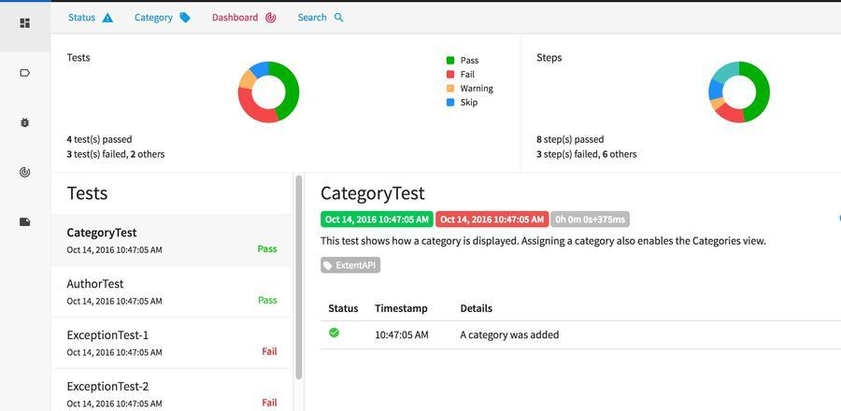Click the Search magnifier icon
Image resolution: width=841 pixels, height=411 pixels.
[338, 18]
